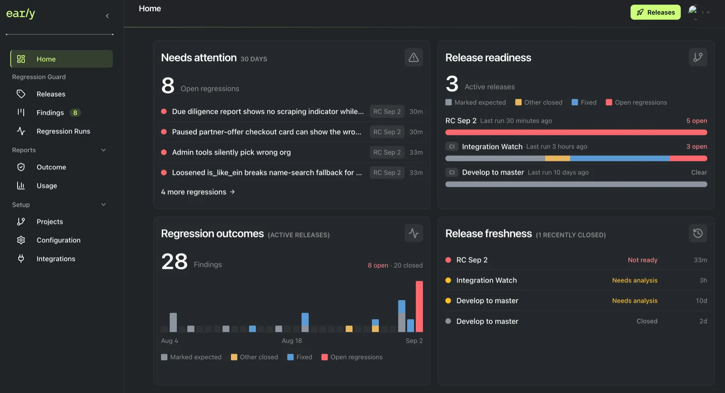Click RC Sep 2 tag on Due diligence row
Viewport: 725px width, 393px height.
tap(387, 111)
